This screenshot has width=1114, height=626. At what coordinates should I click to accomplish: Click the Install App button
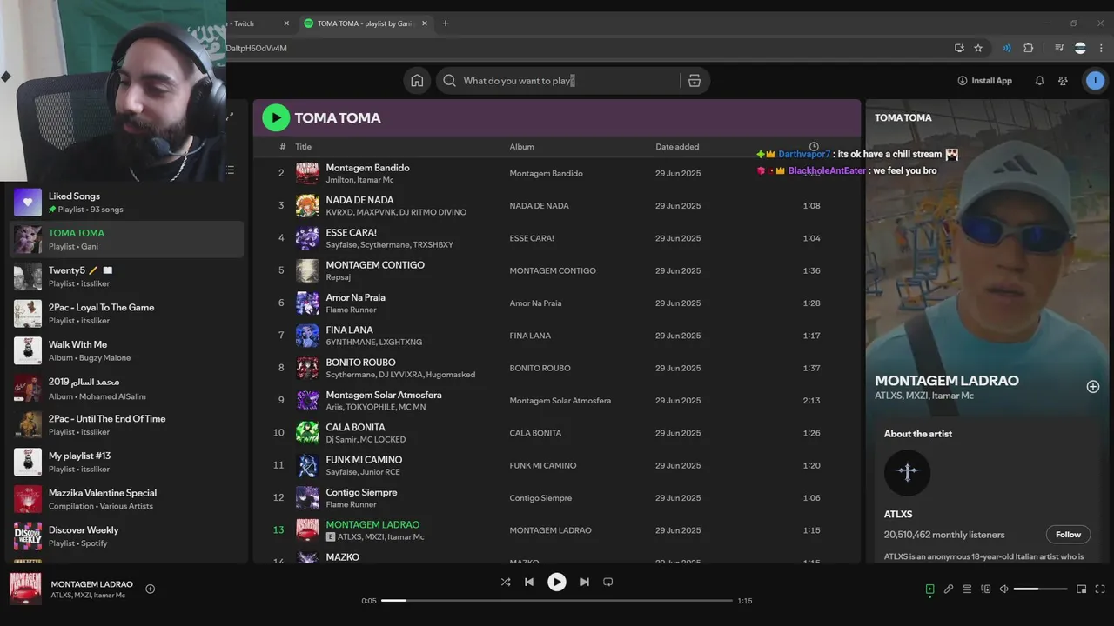984,81
